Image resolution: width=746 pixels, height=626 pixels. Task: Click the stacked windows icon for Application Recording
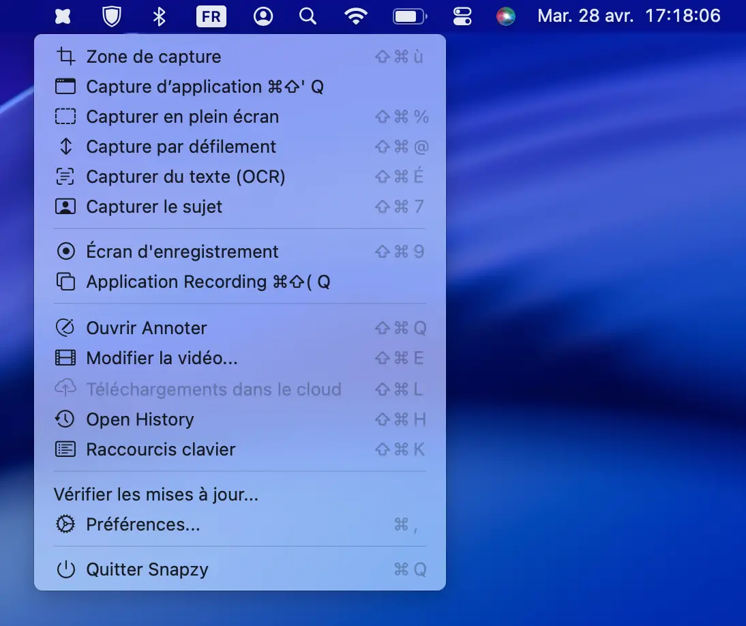click(x=65, y=281)
